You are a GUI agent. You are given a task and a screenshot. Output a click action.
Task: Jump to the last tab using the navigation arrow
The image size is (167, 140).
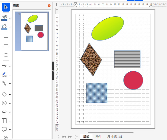click(76, 137)
